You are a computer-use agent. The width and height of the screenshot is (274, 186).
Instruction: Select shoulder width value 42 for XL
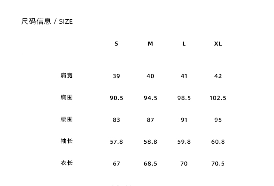pos(218,76)
